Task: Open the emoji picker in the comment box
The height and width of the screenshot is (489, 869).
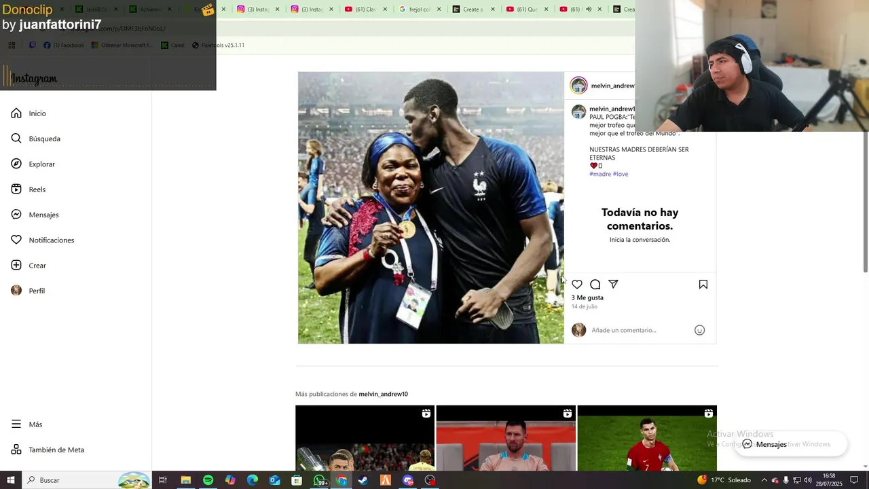Action: 700,330
